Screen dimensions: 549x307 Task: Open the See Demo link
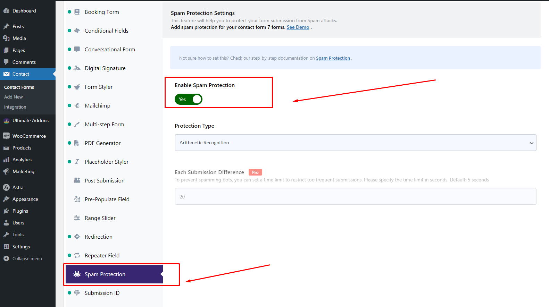[298, 27]
